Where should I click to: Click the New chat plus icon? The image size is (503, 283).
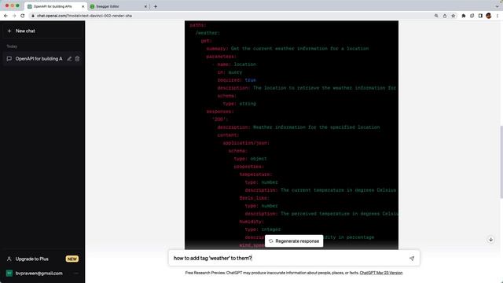[x=9, y=31]
